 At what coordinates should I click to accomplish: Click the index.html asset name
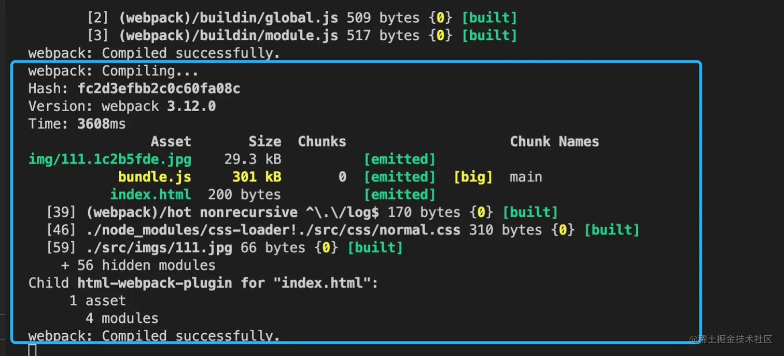[x=150, y=195]
